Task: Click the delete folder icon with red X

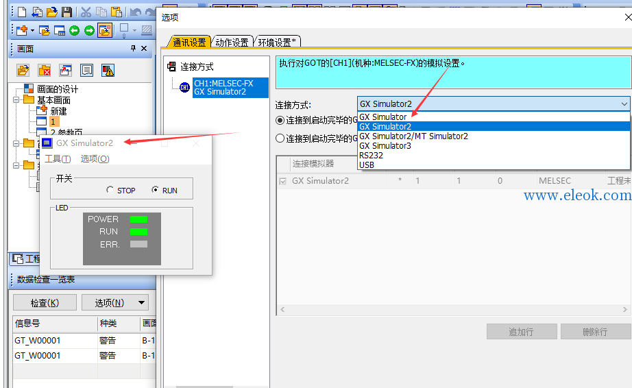Action: tap(45, 71)
